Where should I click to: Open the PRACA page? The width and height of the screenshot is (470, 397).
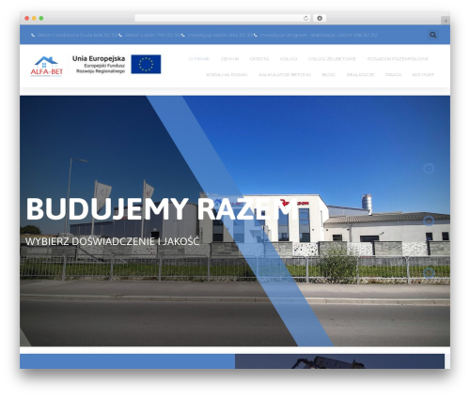pyautogui.click(x=393, y=74)
